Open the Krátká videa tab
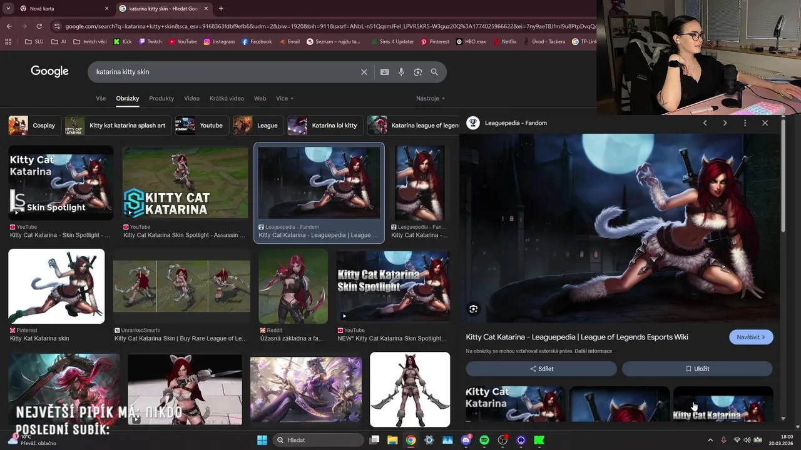The height and width of the screenshot is (450, 801). coord(227,99)
